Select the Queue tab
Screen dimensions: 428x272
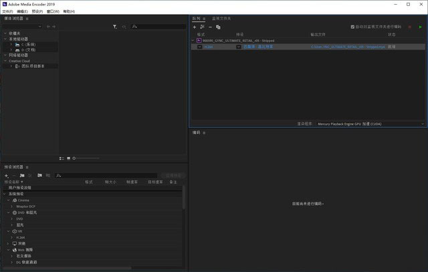tap(196, 19)
